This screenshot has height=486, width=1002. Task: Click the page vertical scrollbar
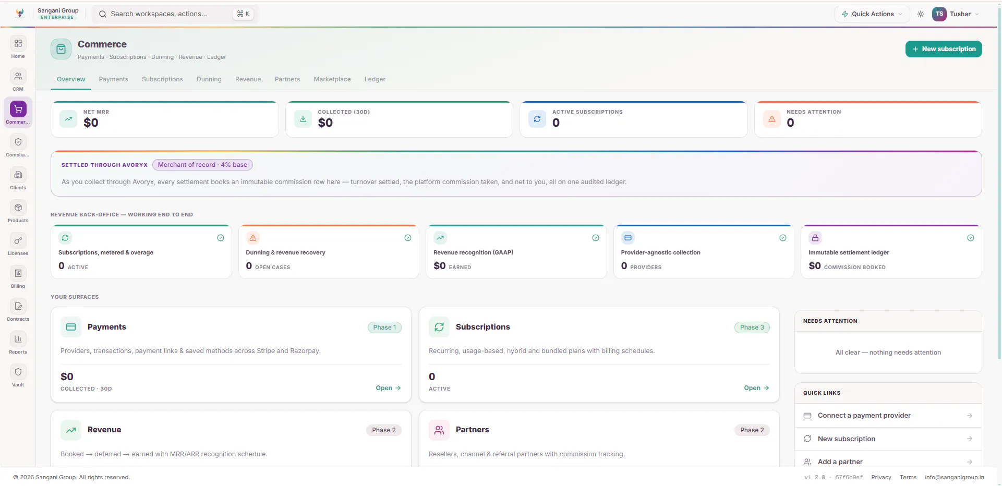point(999,183)
